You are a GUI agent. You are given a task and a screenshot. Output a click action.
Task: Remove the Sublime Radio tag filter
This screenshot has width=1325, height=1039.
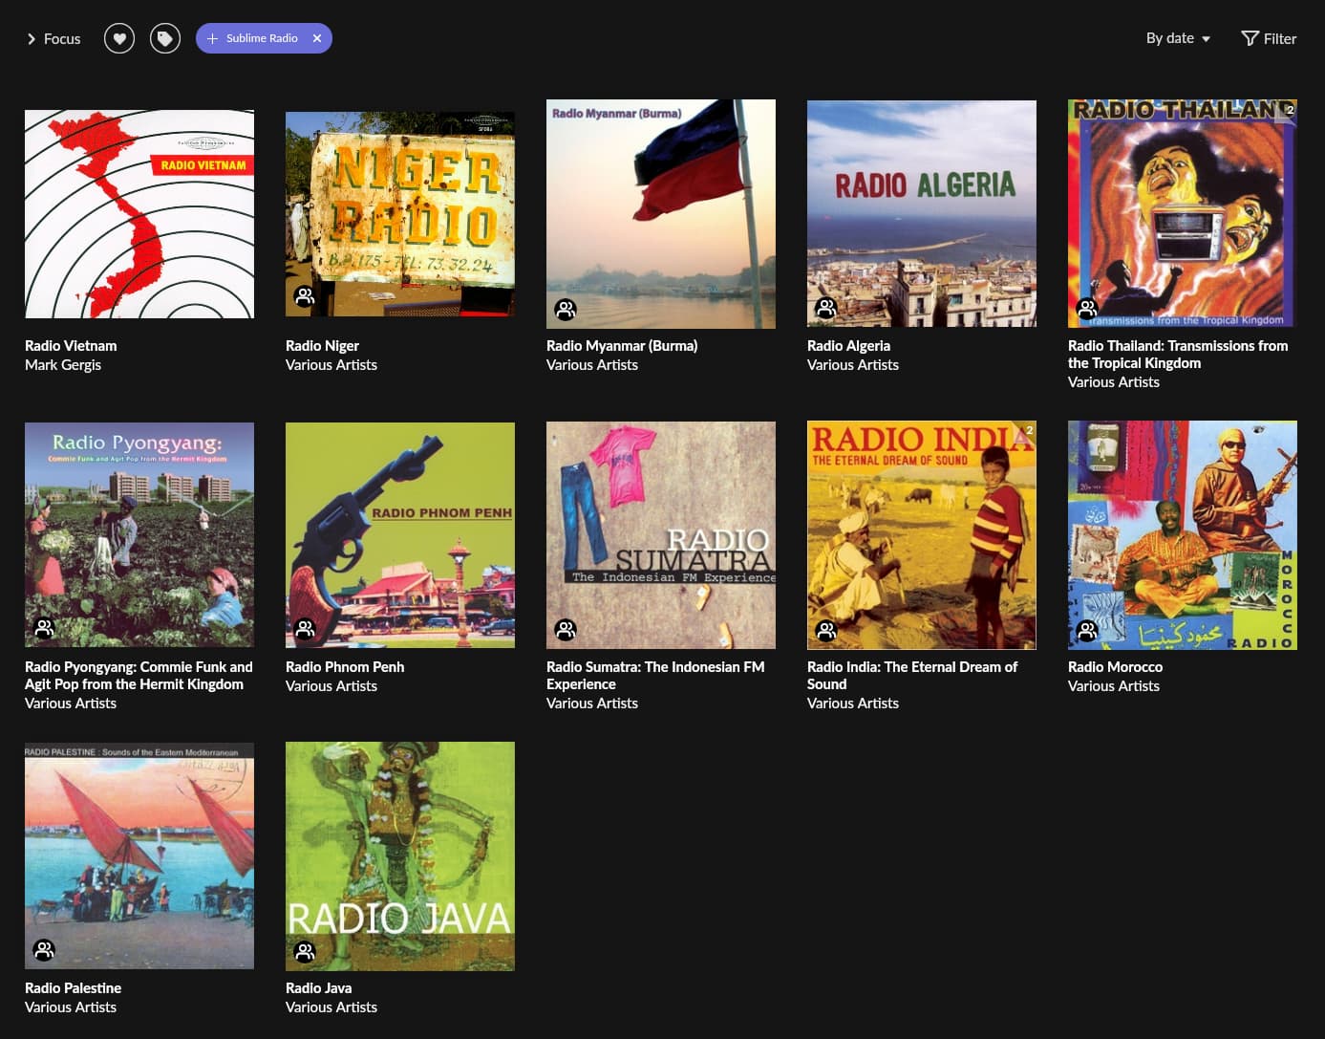[x=317, y=38]
